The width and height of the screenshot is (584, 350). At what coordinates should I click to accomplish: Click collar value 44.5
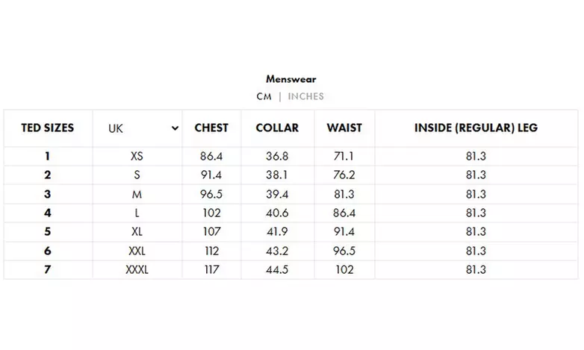coord(277,269)
